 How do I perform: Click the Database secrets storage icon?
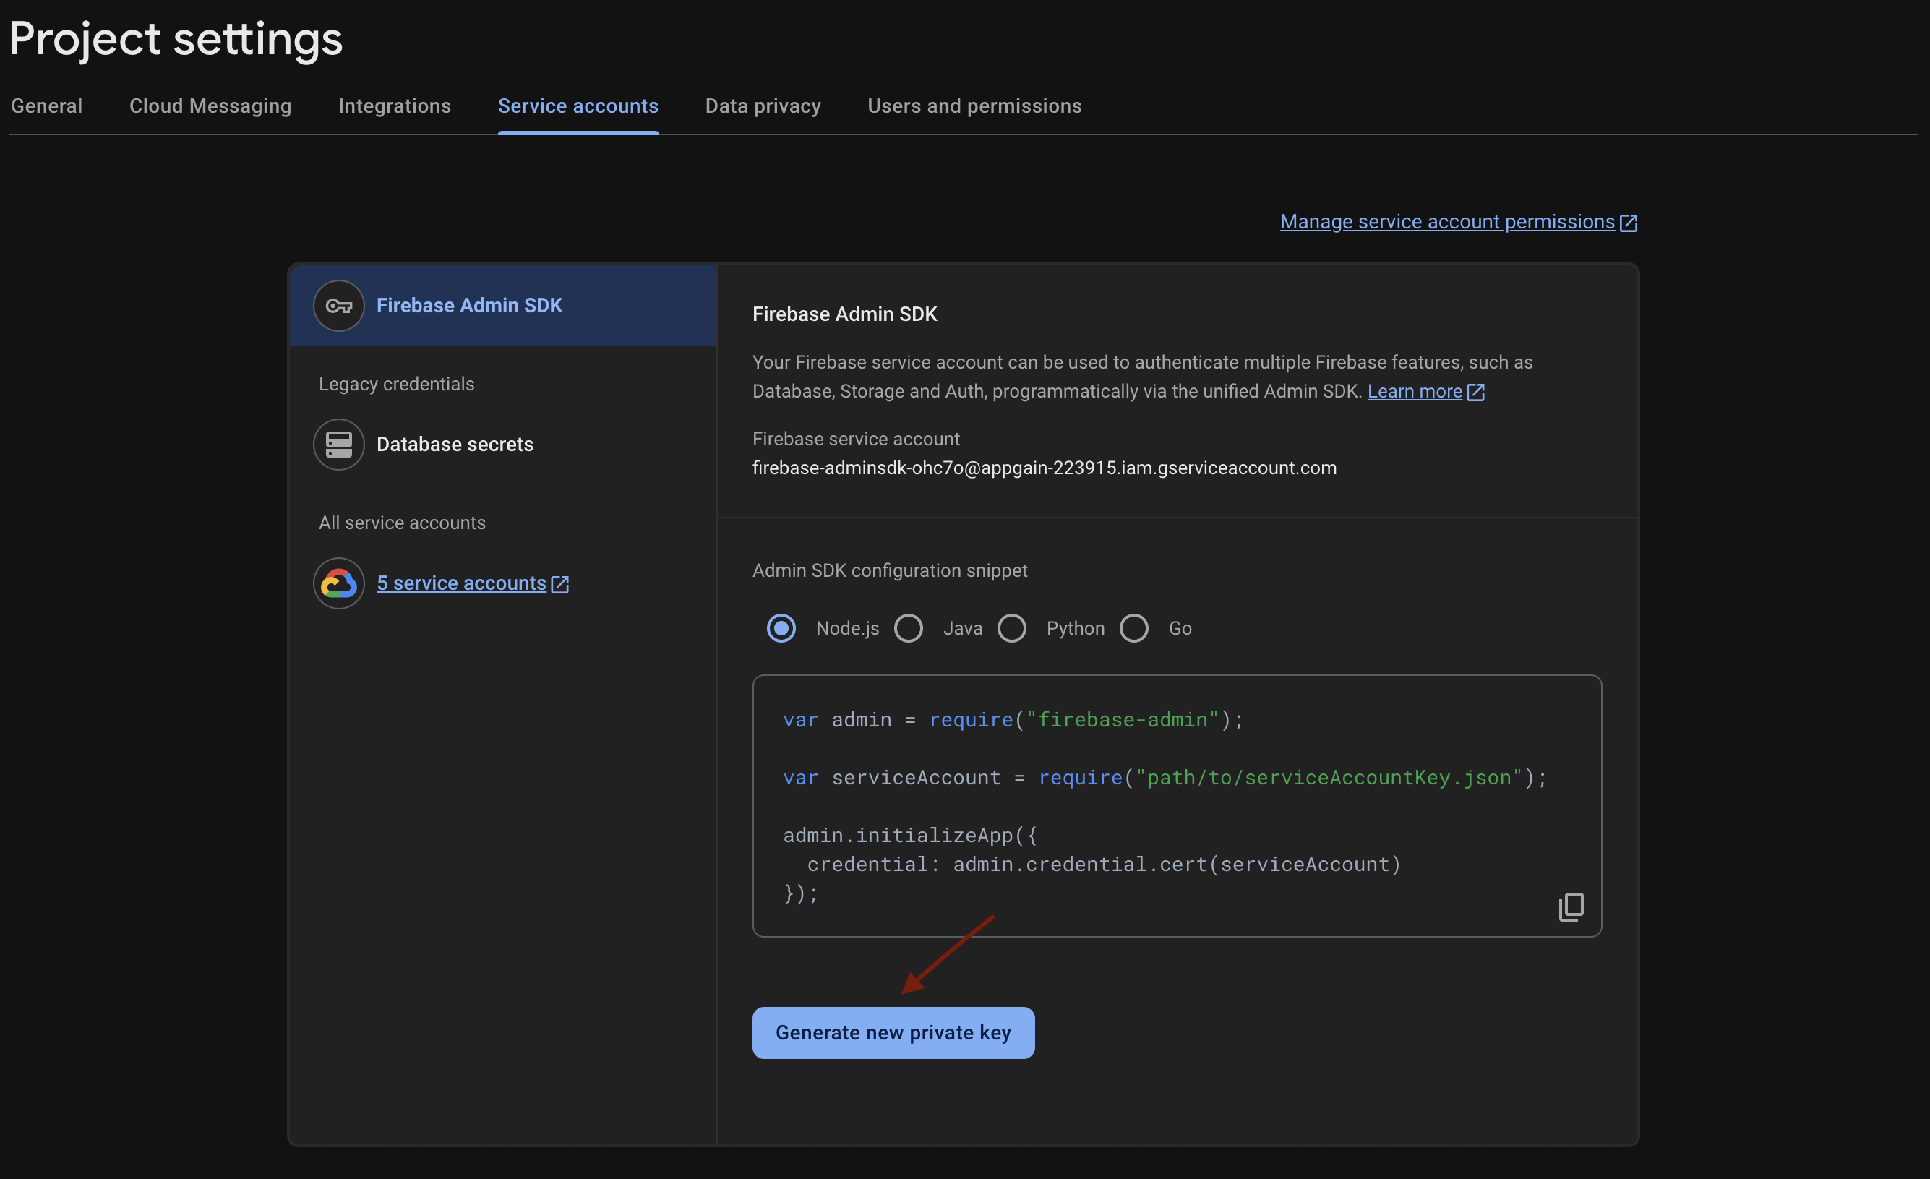coord(338,444)
